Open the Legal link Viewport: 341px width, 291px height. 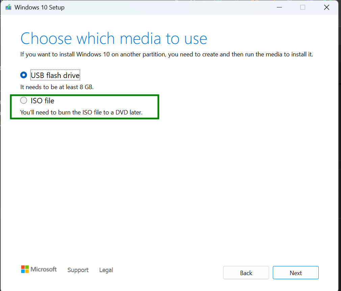point(106,270)
